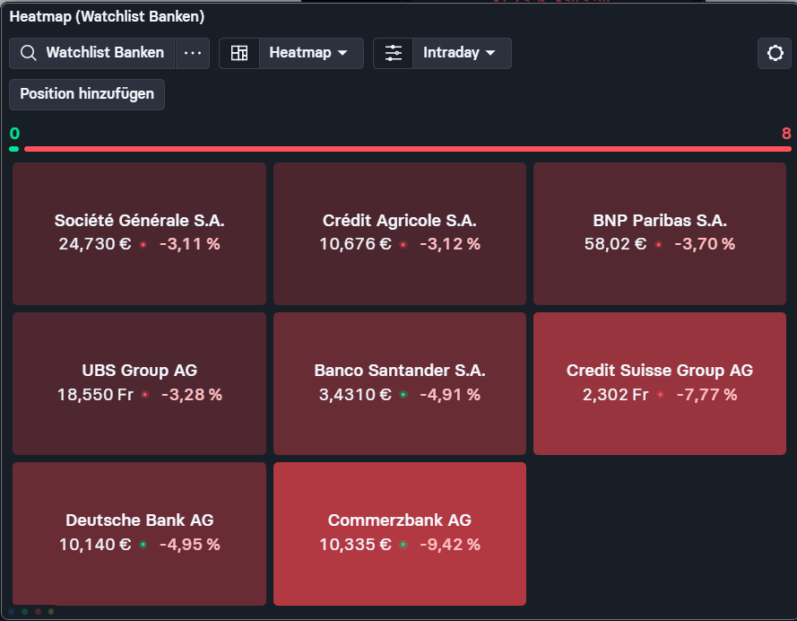Expand the Intraday period dropdown
The height and width of the screenshot is (621, 797).
click(x=462, y=53)
